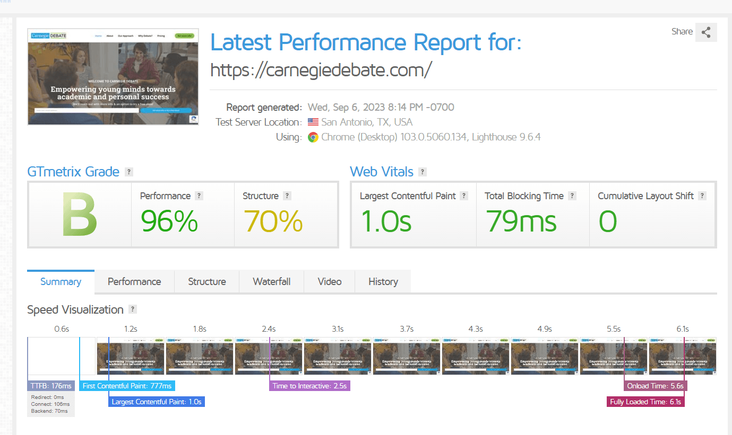Click the Speed Visualization heading
Image resolution: width=732 pixels, height=435 pixels.
pos(75,309)
